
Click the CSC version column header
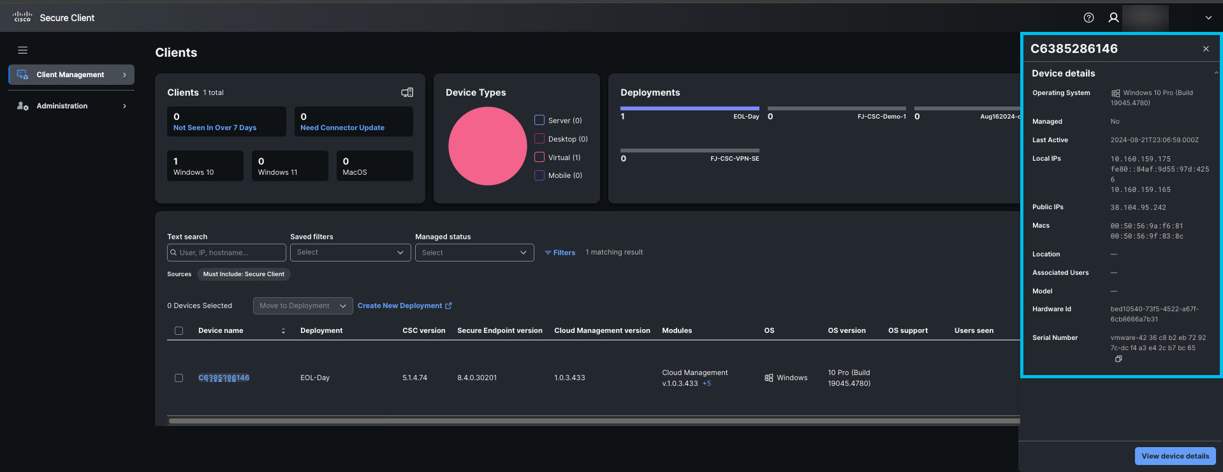coord(424,330)
